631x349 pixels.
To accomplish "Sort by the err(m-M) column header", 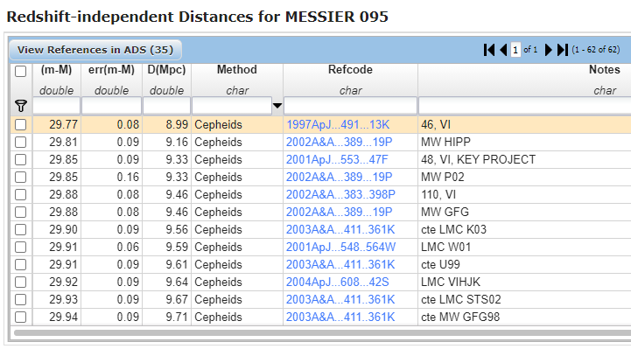I will coord(111,70).
